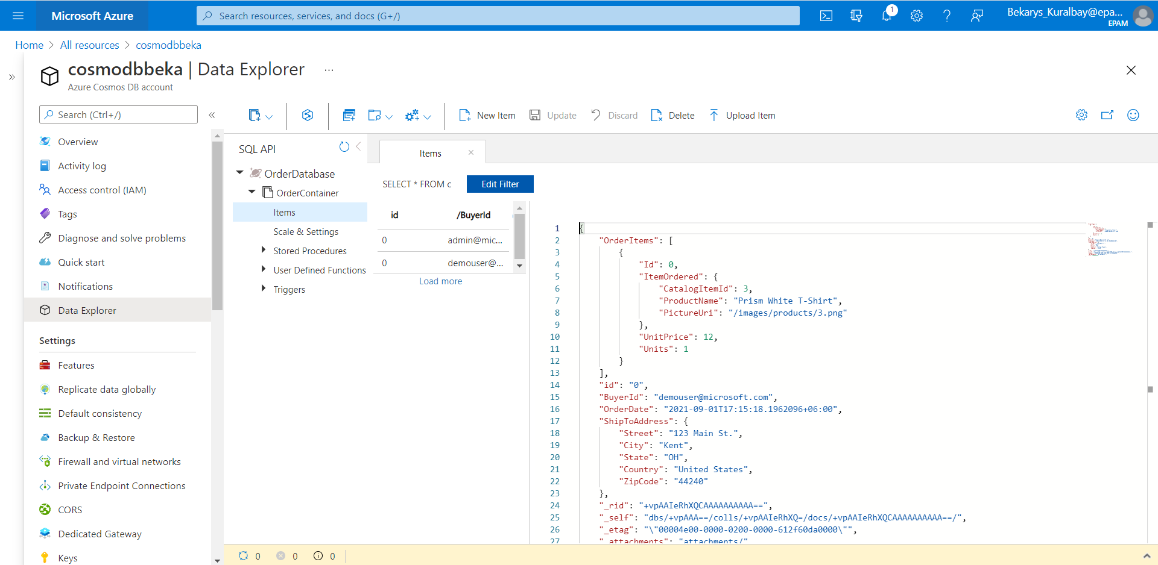The image size is (1158, 565).
Task: Refresh the SQL API tree
Action: click(344, 146)
